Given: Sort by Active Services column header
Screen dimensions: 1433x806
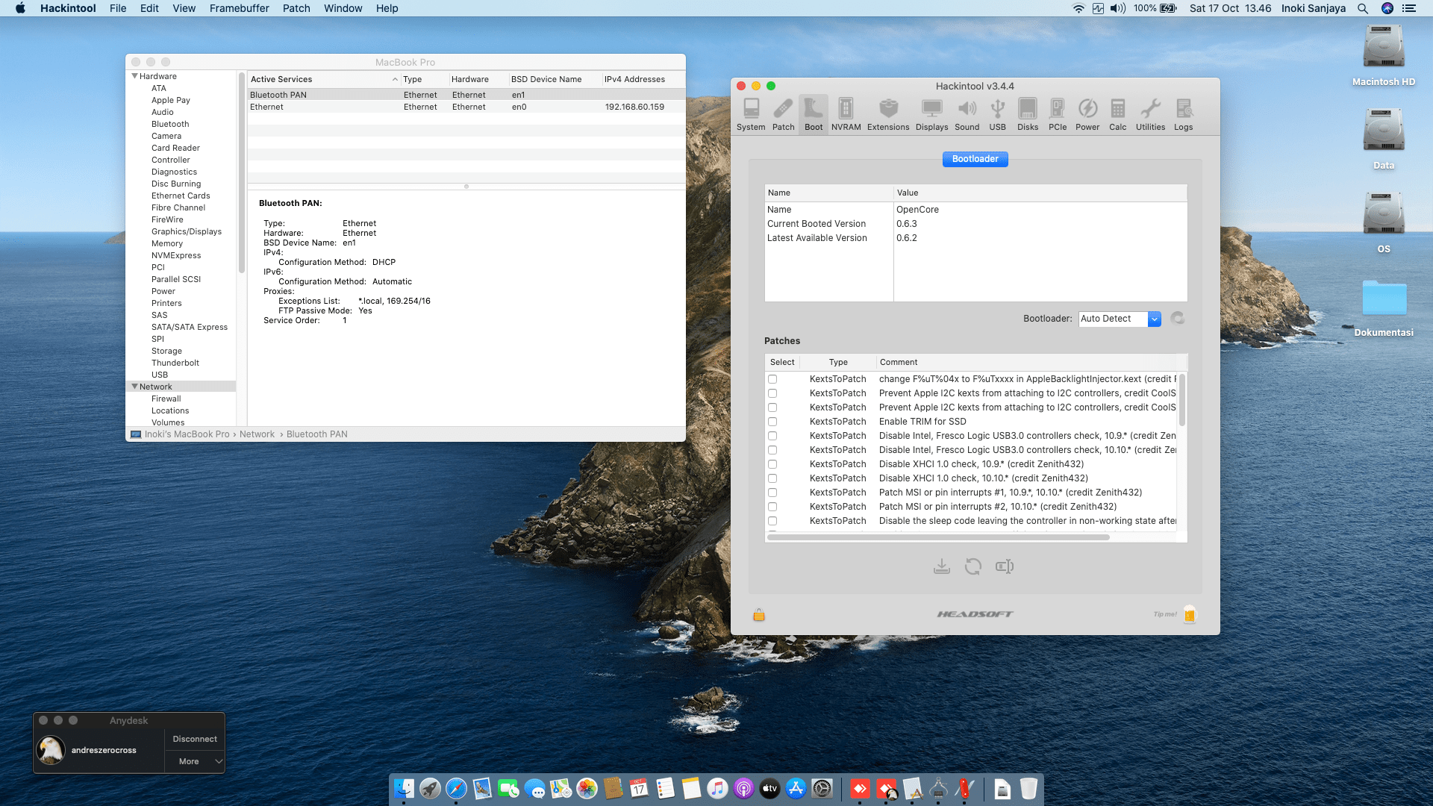Looking at the screenshot, I should pyautogui.click(x=324, y=79).
